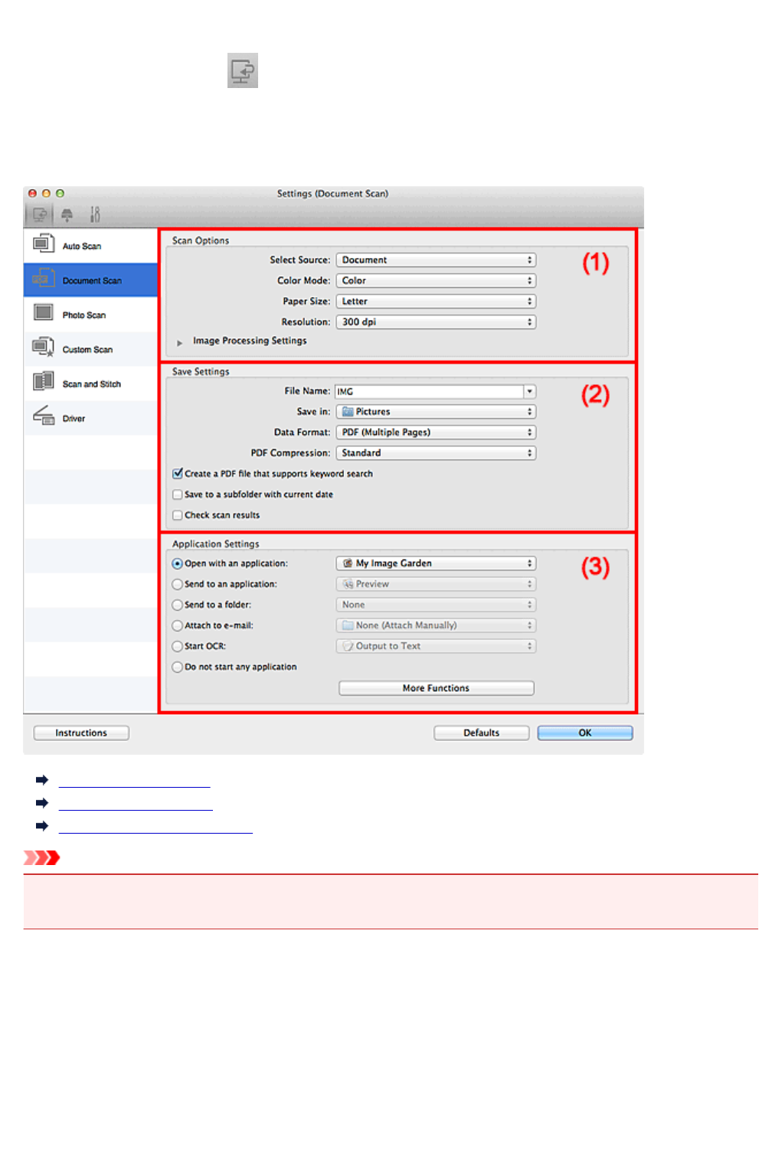
Task: Open the Paper Size dropdown
Action: tap(436, 302)
